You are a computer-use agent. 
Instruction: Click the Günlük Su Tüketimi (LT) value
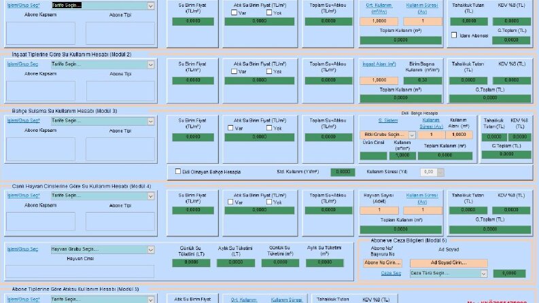[191, 262]
